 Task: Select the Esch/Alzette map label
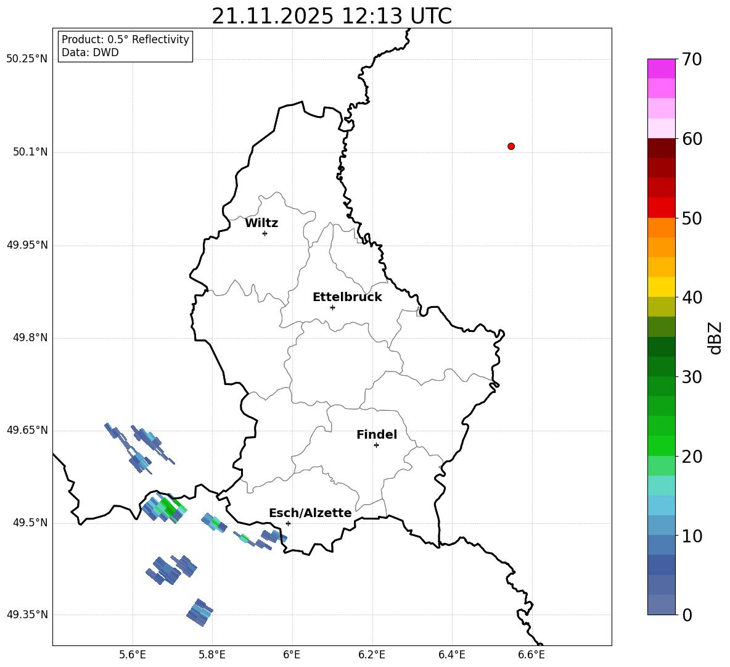coord(310,513)
